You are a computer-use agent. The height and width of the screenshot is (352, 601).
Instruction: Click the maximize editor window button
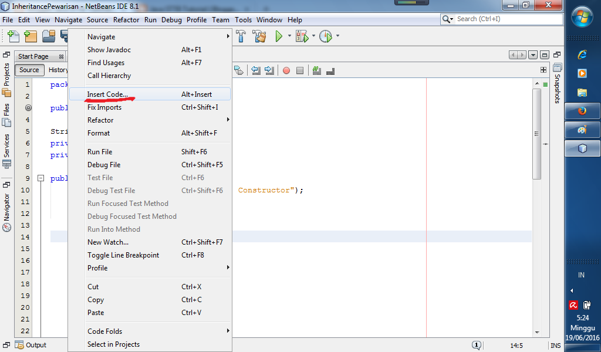545,55
